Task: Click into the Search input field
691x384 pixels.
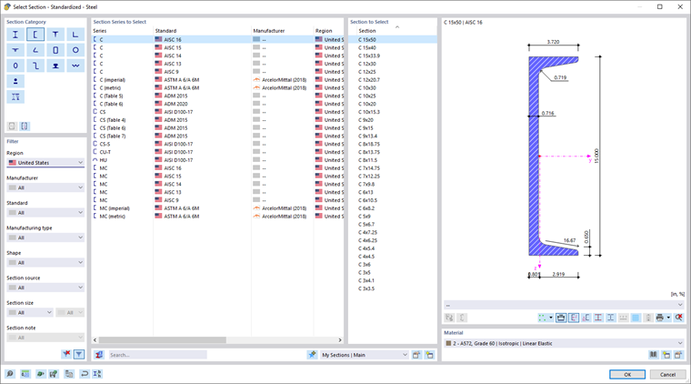Action: pyautogui.click(x=157, y=355)
